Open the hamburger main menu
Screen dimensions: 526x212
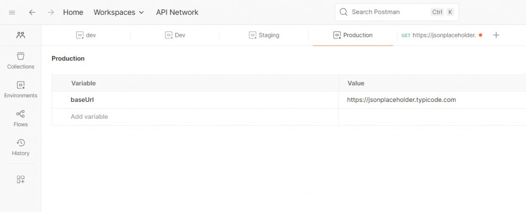[x=12, y=12]
